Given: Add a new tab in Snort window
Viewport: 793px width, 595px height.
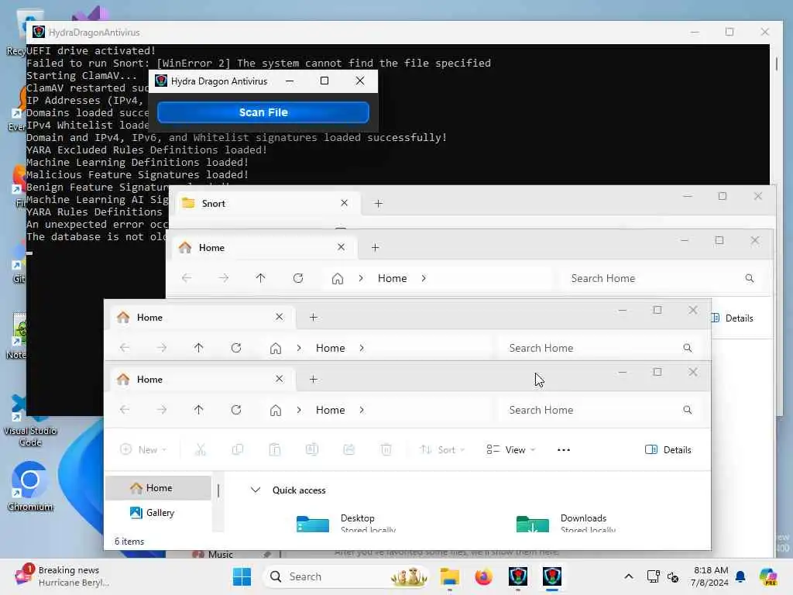Looking at the screenshot, I should (378, 204).
